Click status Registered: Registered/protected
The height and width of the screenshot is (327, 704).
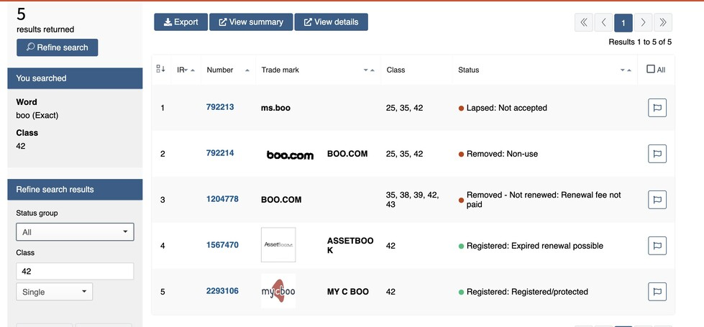527,292
